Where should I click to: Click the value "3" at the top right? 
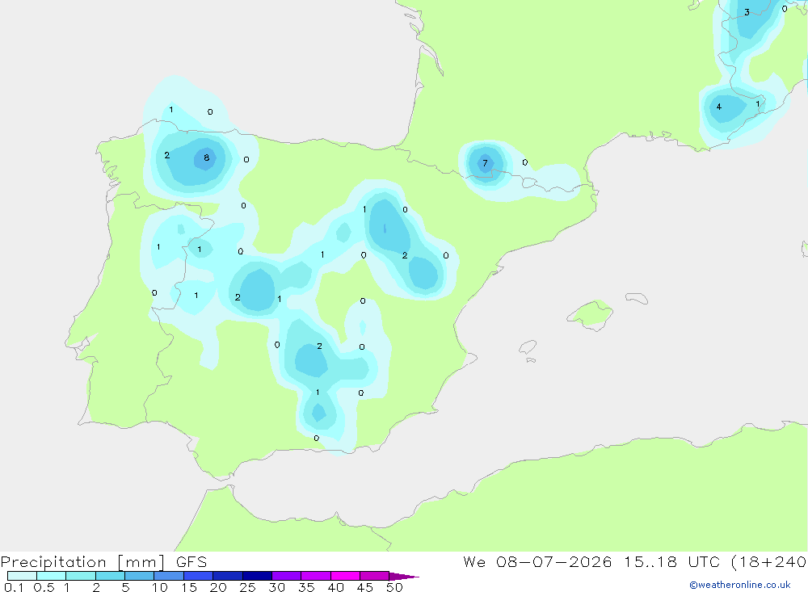pyautogui.click(x=747, y=12)
